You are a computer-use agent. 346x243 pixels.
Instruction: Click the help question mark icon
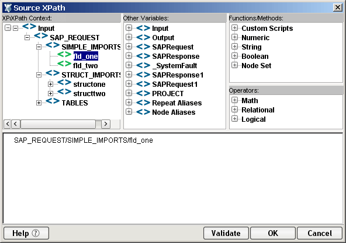click(x=36, y=233)
